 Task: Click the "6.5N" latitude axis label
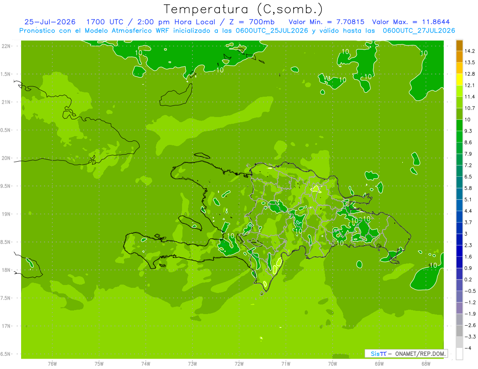pyautogui.click(x=6, y=354)
